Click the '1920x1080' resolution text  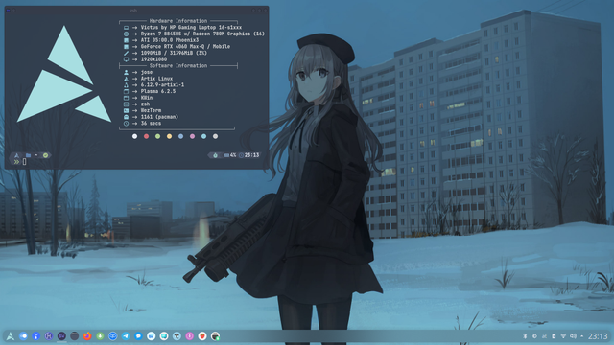[x=153, y=59]
